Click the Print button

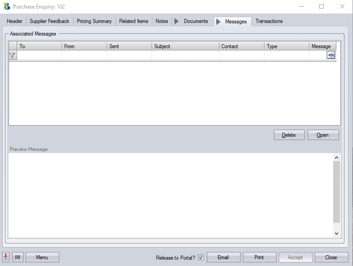click(259, 257)
